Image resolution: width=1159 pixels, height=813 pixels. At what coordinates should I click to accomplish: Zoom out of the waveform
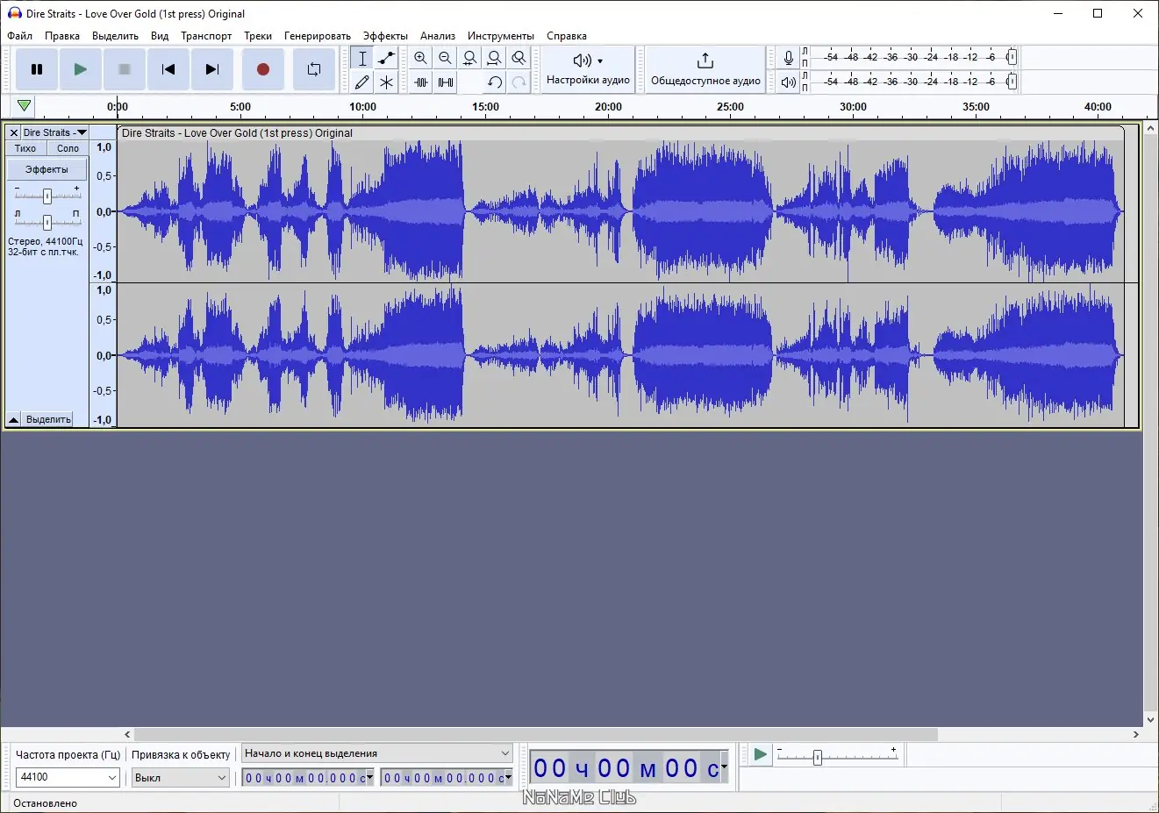(x=446, y=58)
